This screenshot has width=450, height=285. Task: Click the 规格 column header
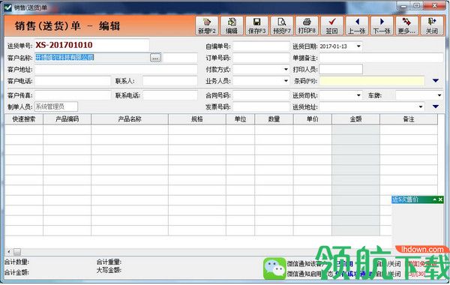point(197,119)
